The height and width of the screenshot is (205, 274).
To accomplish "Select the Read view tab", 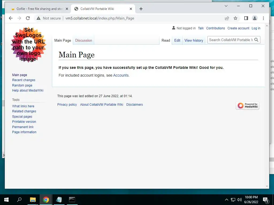I will 166,41.
